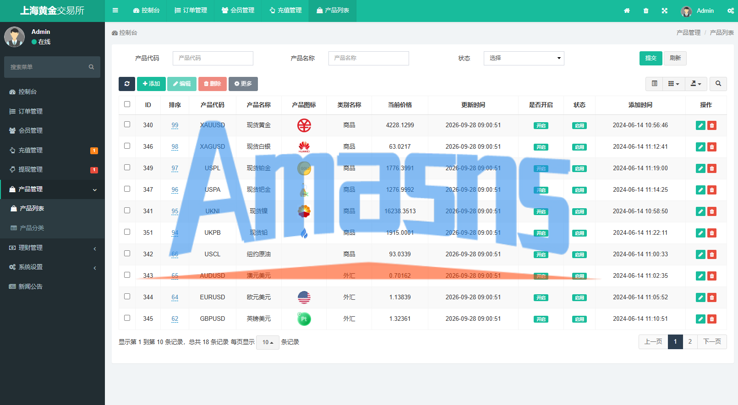Click the red 删除 delete toolbar button
738x405 pixels.
point(213,84)
